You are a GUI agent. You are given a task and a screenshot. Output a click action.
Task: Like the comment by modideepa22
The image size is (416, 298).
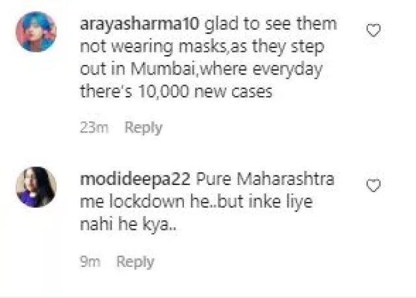374,186
